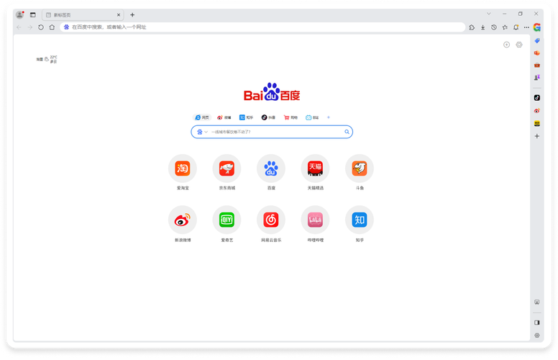Select the web page search tab
Image resolution: width=558 pixels, height=360 pixels.
[x=202, y=117]
